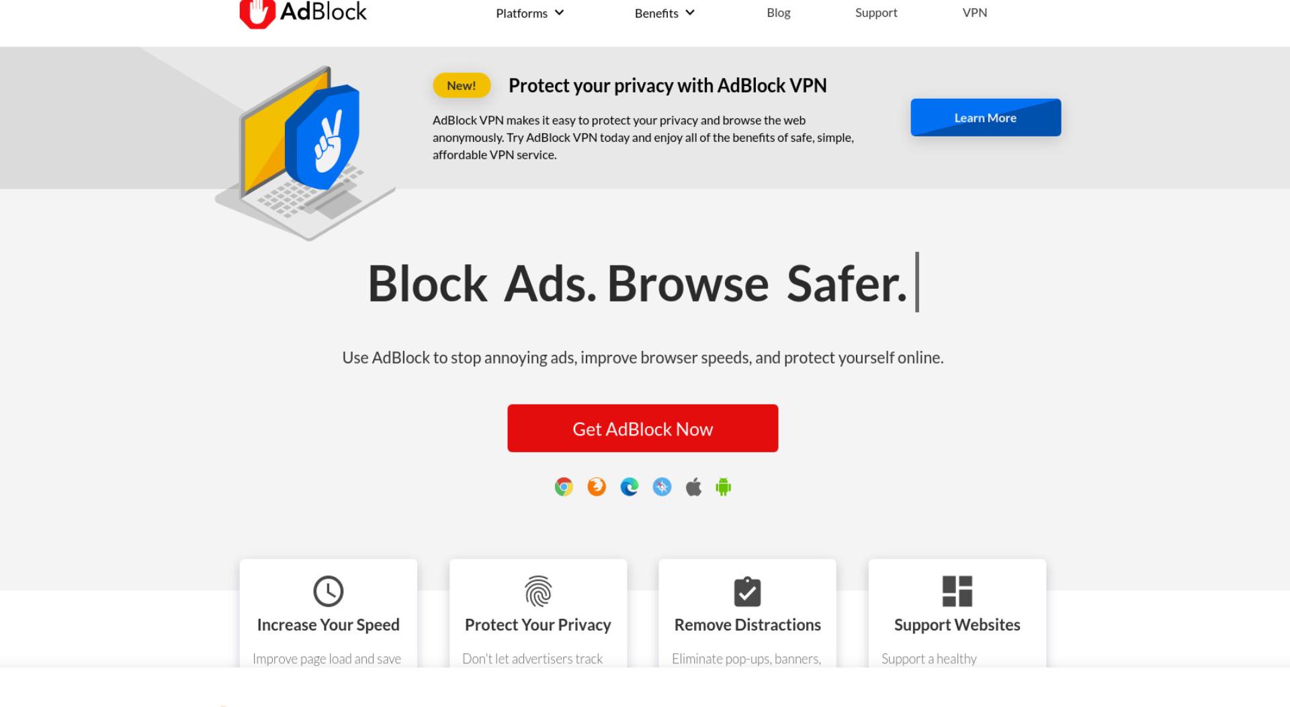The height and width of the screenshot is (707, 1290).
Task: Open the laptop shield VPN illustration
Action: tap(305, 153)
